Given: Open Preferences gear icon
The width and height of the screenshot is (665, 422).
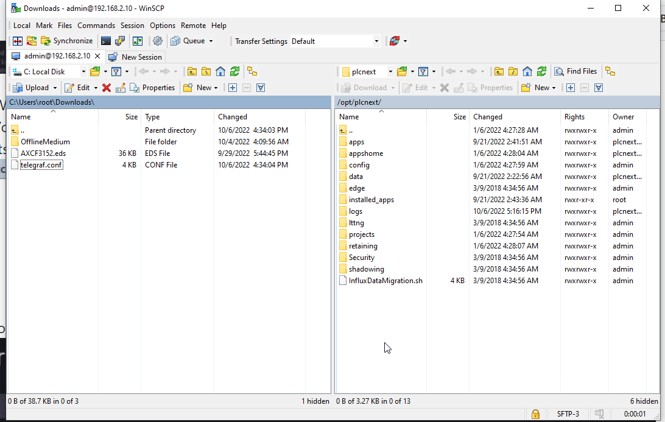Looking at the screenshot, I should [158, 41].
